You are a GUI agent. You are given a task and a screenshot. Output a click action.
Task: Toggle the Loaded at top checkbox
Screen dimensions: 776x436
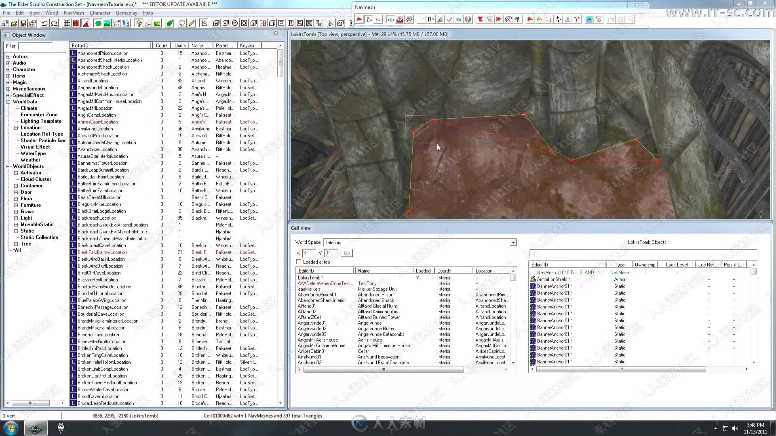298,261
